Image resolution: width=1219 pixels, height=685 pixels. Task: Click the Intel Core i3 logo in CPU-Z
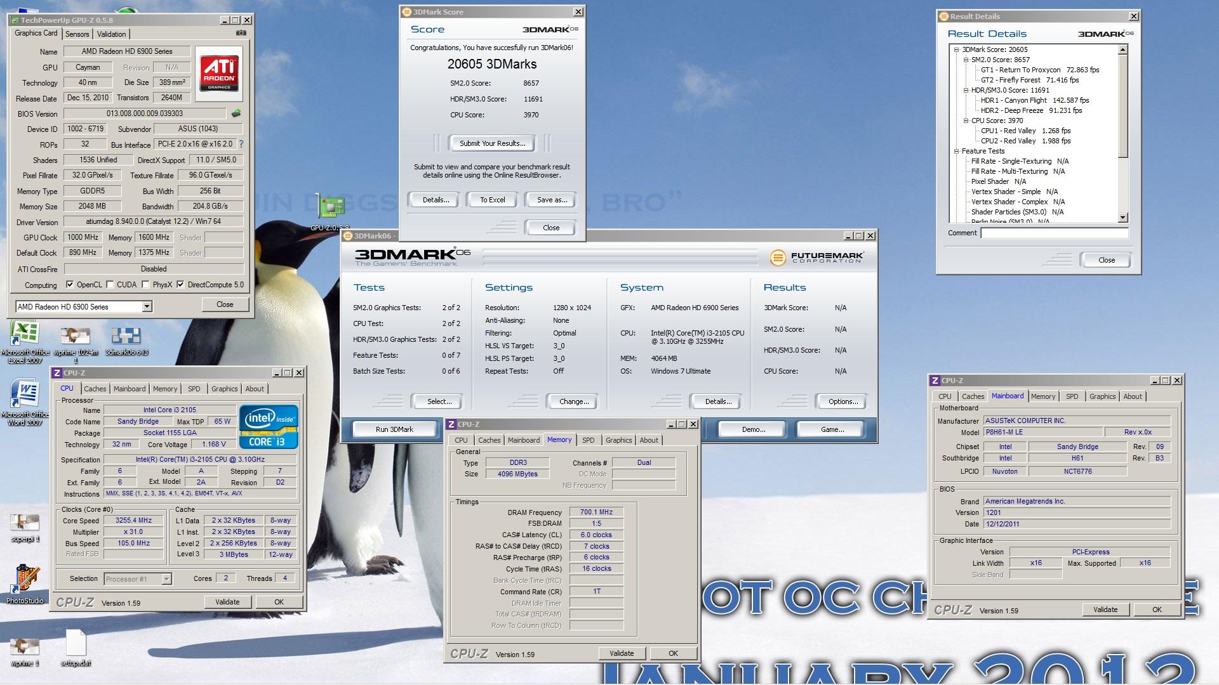(x=269, y=427)
